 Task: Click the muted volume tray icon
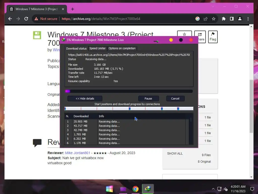point(225,189)
